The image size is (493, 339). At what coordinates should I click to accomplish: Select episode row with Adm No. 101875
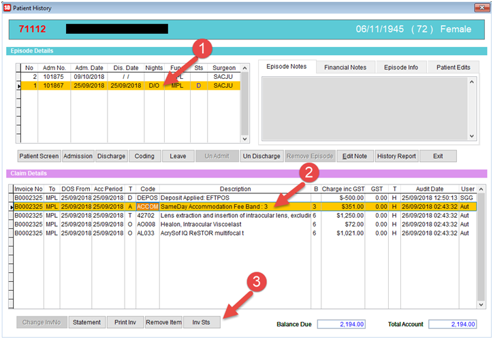[x=131, y=77]
